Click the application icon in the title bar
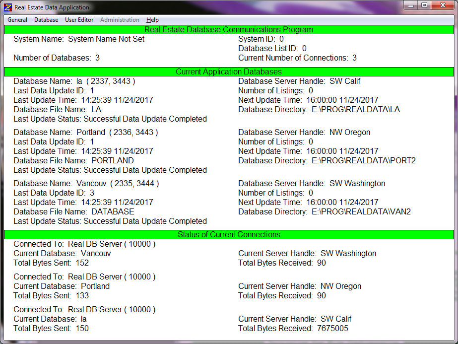 point(7,7)
